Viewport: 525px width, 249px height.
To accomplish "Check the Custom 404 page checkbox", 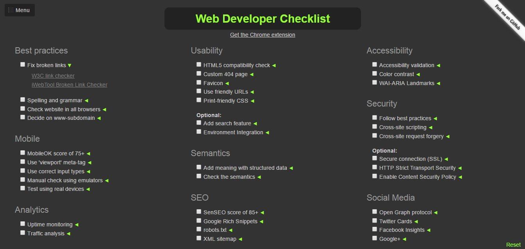I will (199, 73).
